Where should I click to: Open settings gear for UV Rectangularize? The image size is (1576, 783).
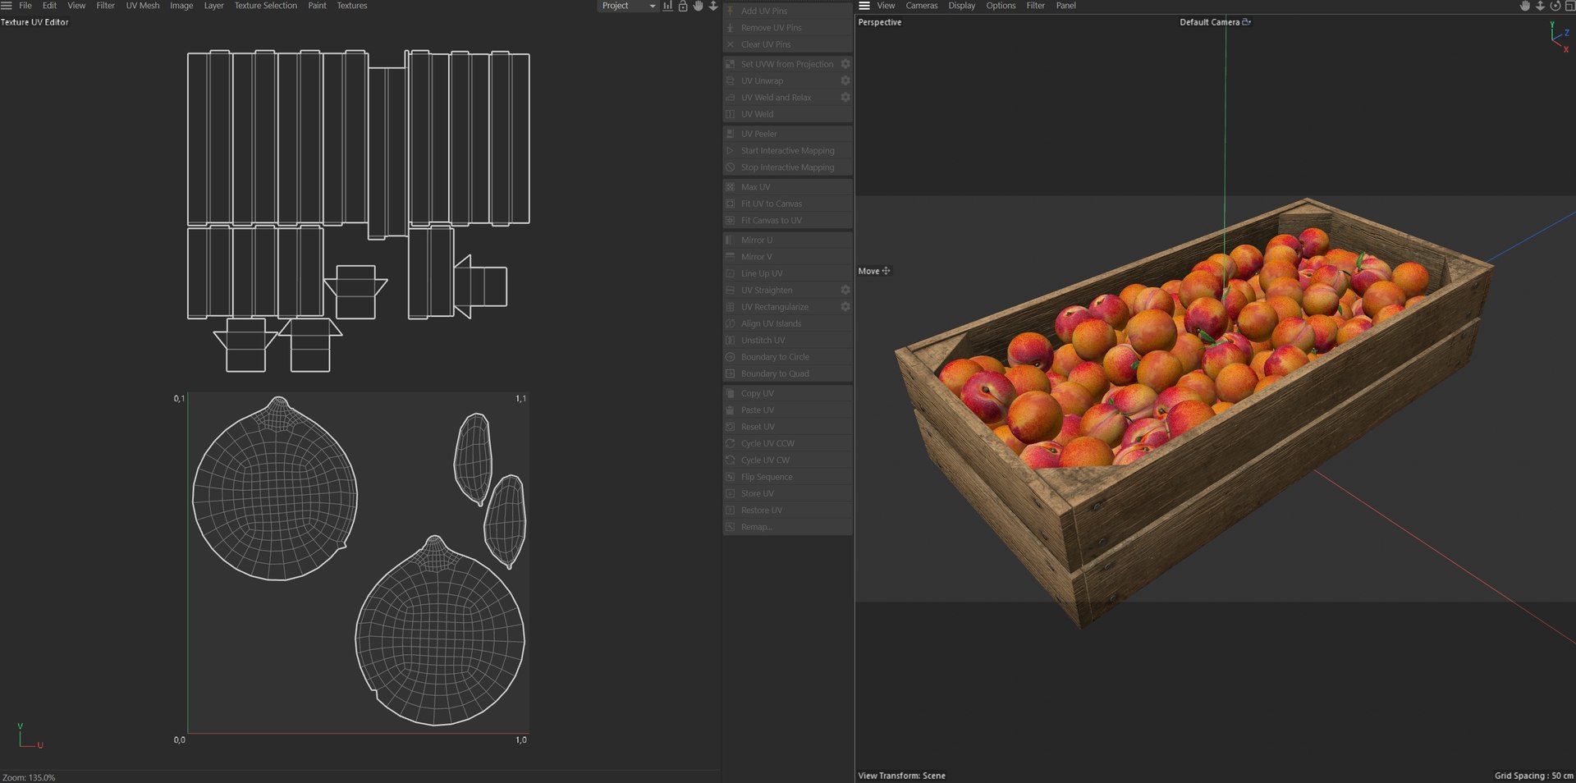(845, 306)
